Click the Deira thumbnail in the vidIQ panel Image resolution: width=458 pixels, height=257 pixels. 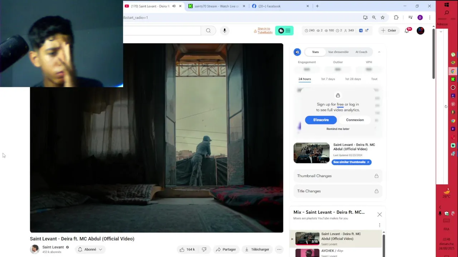point(312,153)
